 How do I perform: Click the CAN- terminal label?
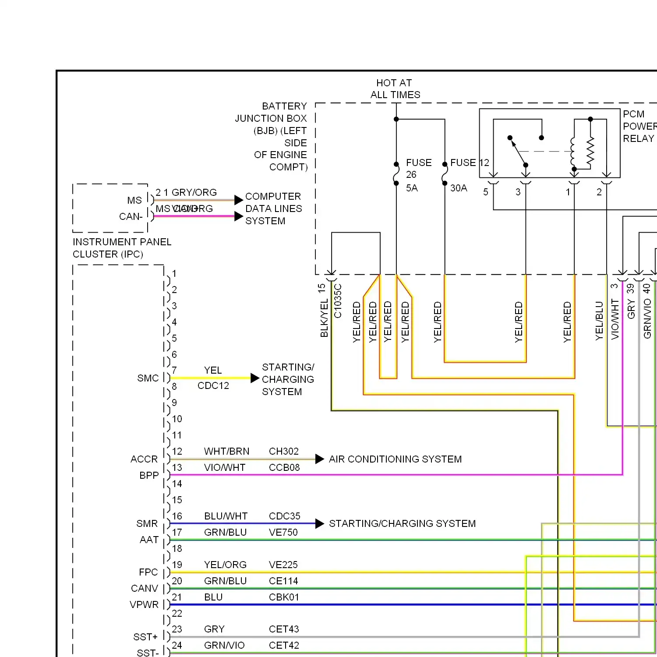131,216
